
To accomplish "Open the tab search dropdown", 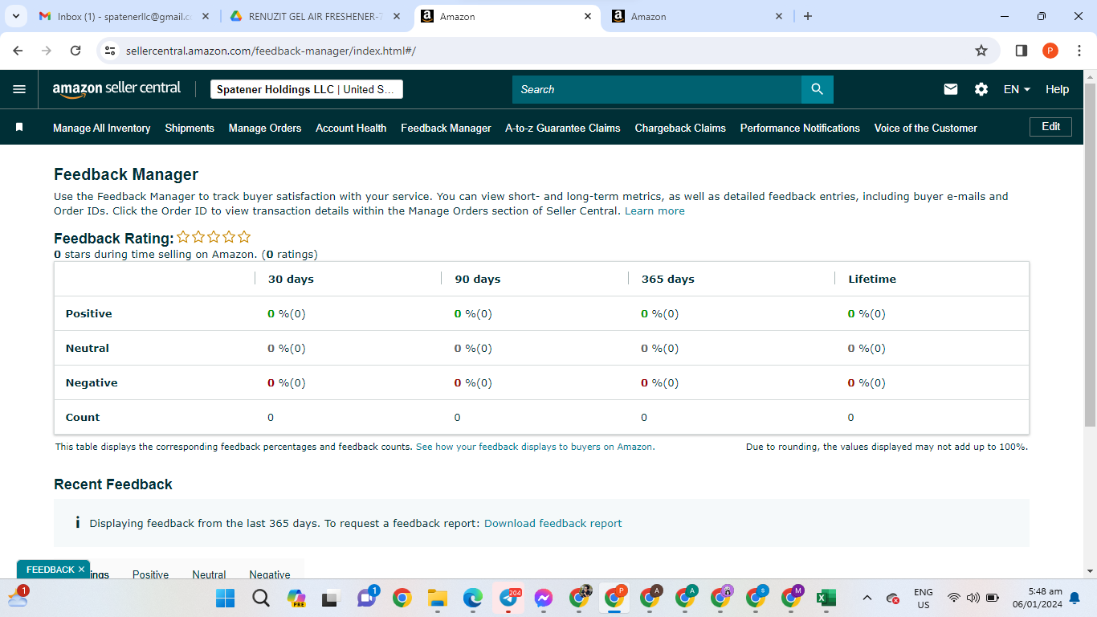I will point(16,16).
